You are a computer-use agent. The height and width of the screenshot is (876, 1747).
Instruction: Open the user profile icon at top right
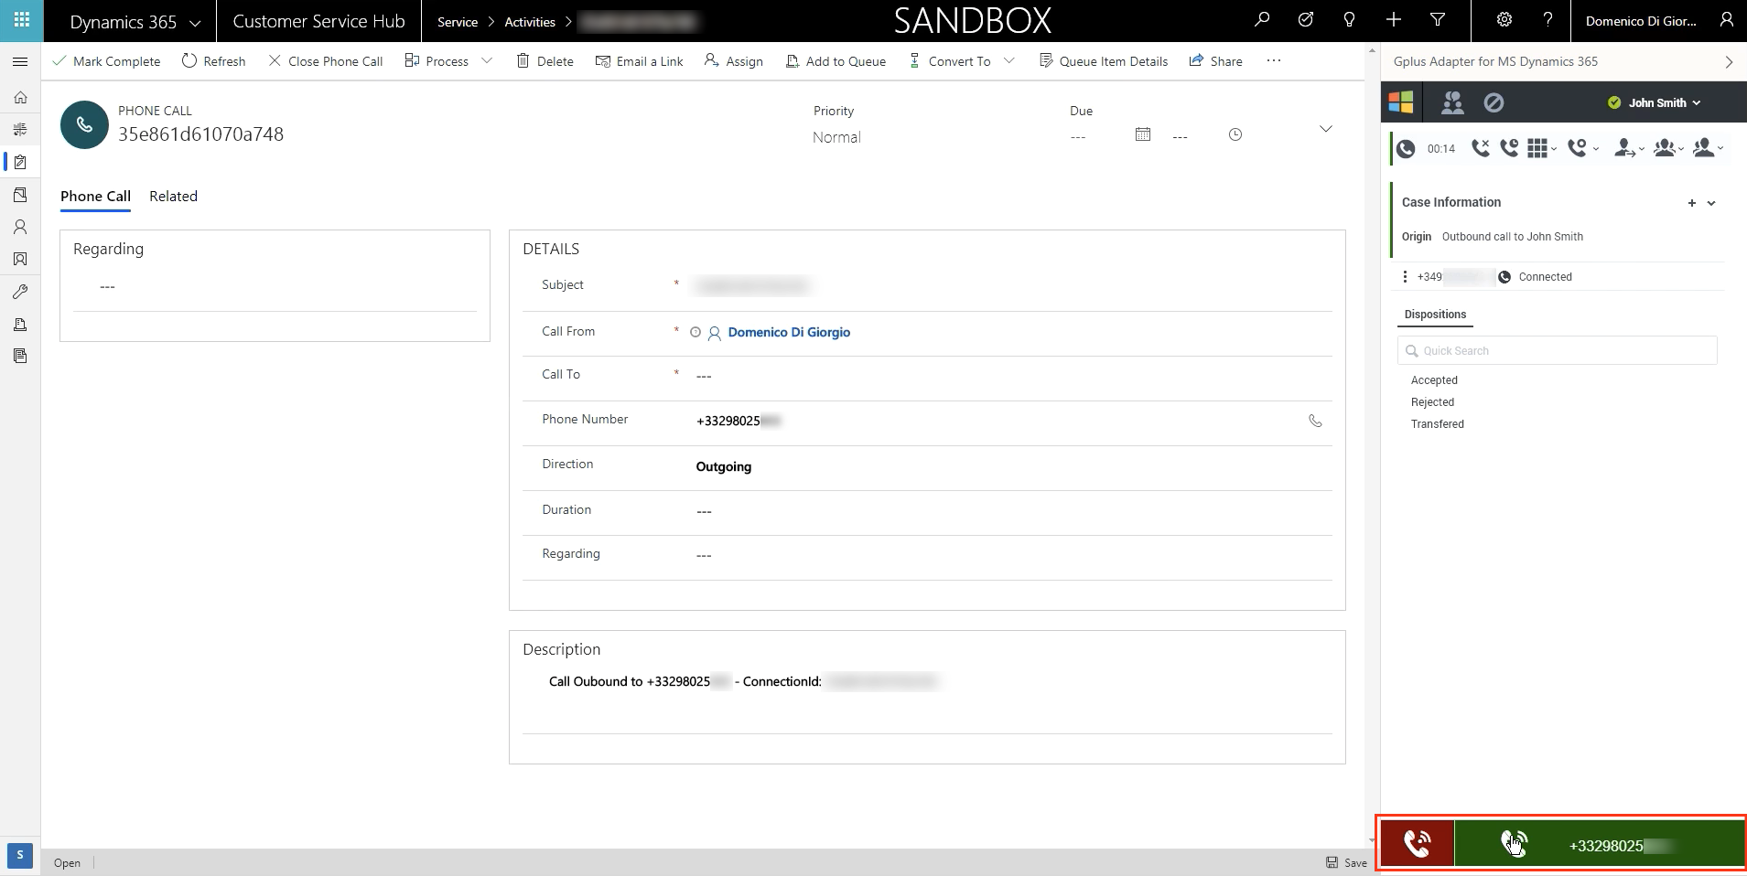click(1726, 20)
